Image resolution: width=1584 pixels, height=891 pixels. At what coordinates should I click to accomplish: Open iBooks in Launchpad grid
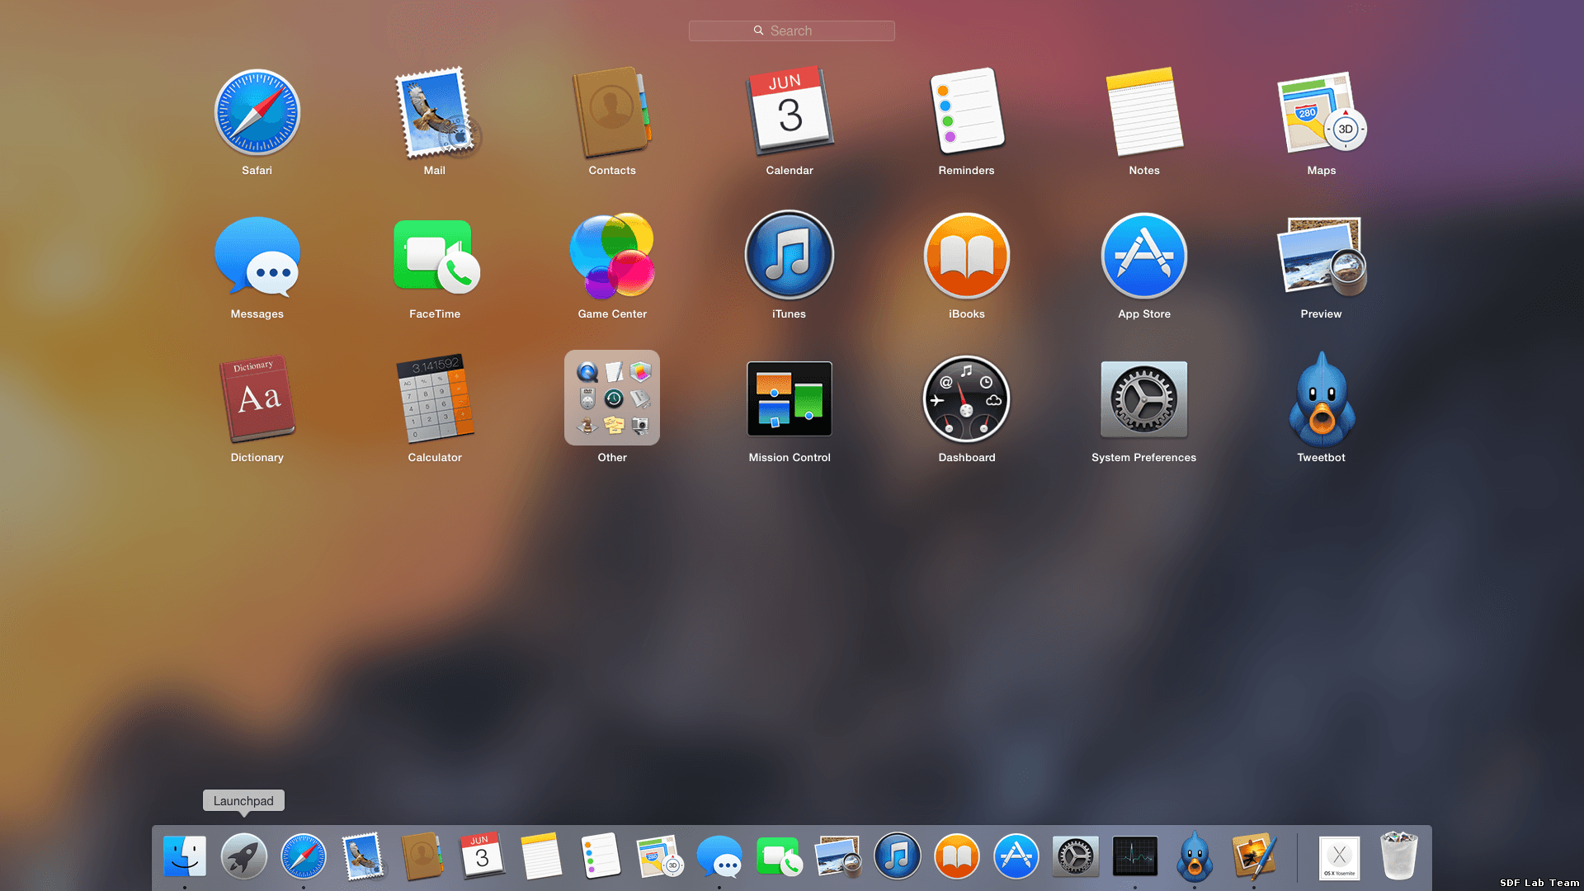[967, 256]
